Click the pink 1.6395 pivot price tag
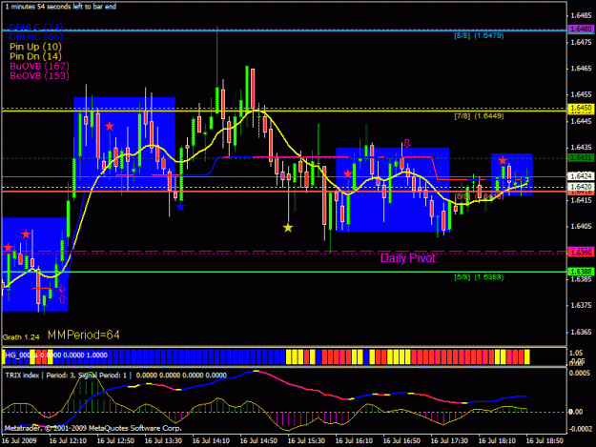596x447 pixels. point(581,253)
